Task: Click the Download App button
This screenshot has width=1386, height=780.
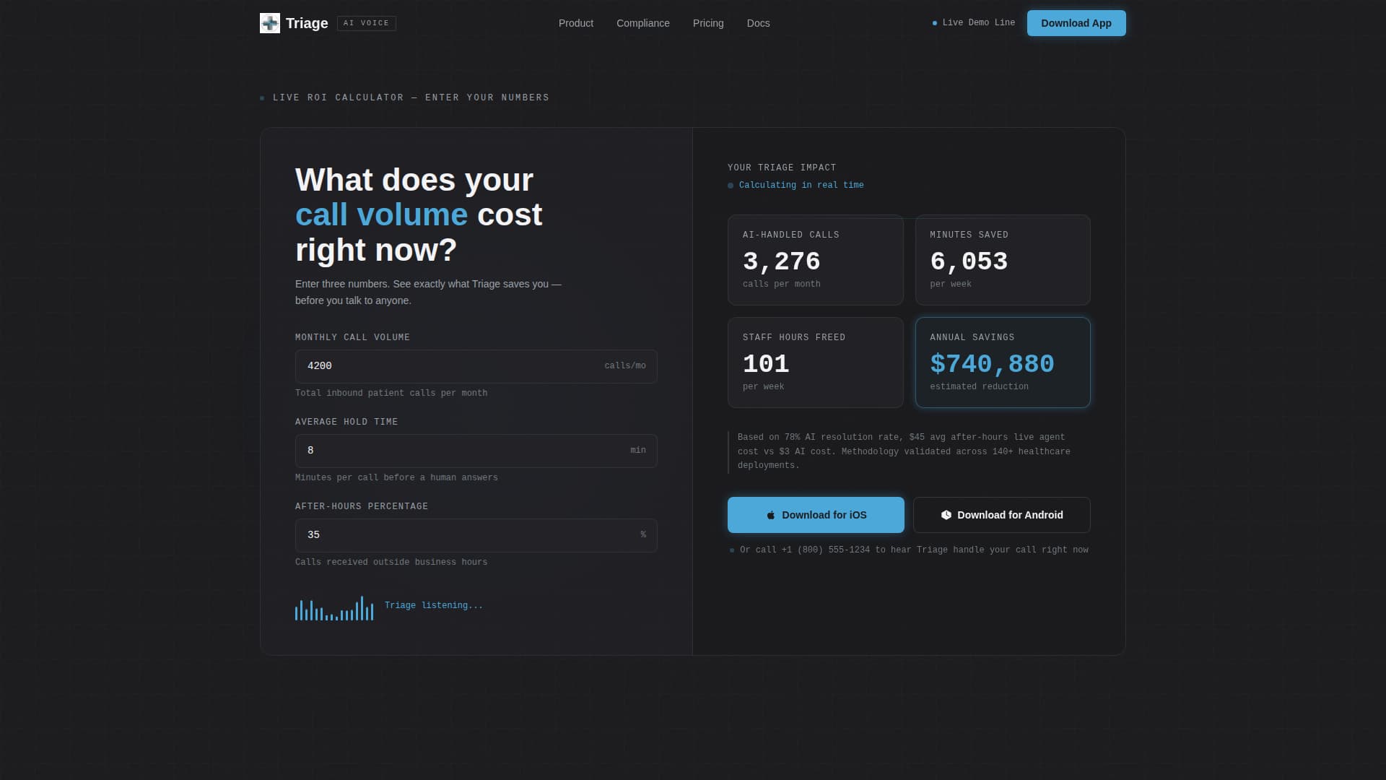Action: coord(1076,23)
